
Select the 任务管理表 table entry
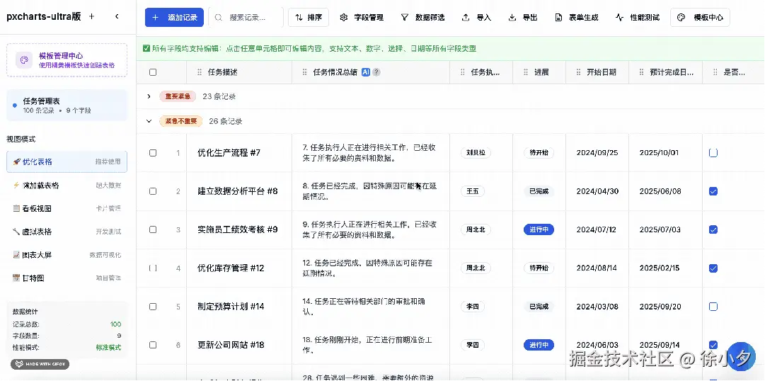coord(67,105)
